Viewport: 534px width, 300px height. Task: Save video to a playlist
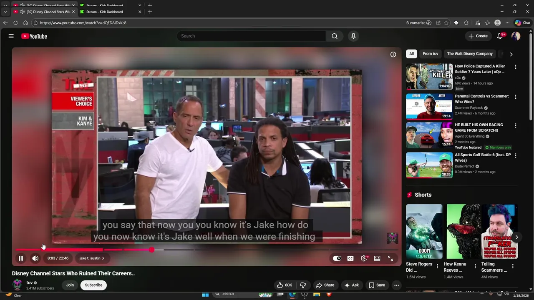click(x=377, y=285)
